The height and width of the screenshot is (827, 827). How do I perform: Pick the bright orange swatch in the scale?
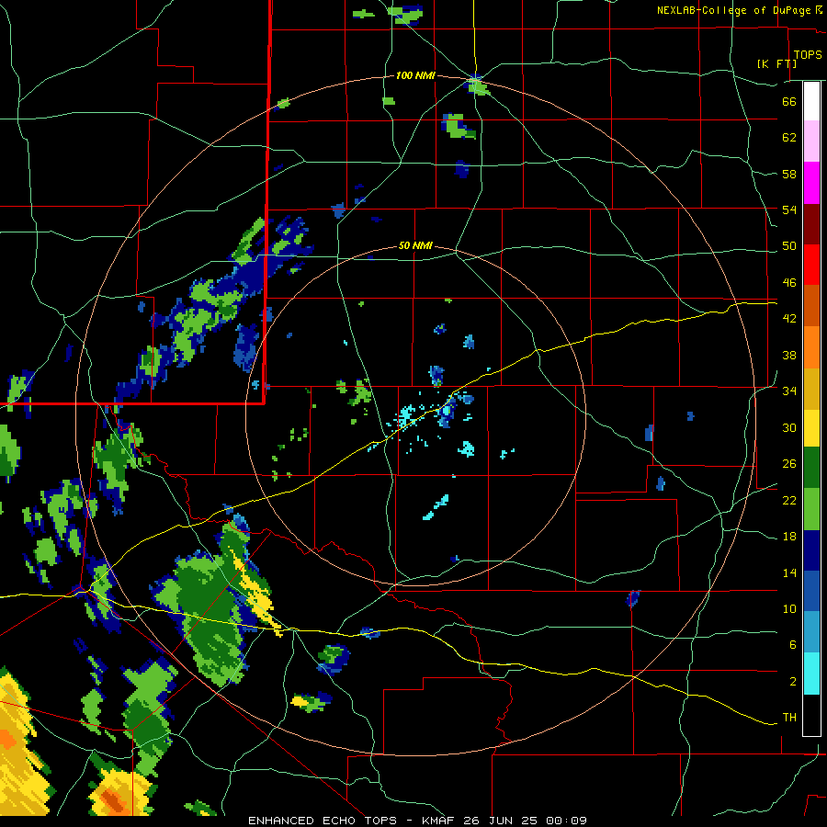(811, 347)
